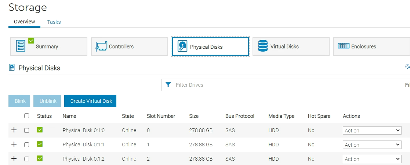Click the Enclosures rack icon
The image size is (410, 165).
pos(343,46)
